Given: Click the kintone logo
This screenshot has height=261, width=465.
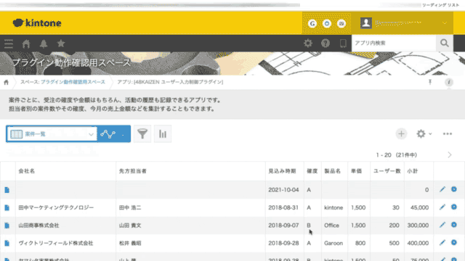Looking at the screenshot, I should tap(37, 22).
